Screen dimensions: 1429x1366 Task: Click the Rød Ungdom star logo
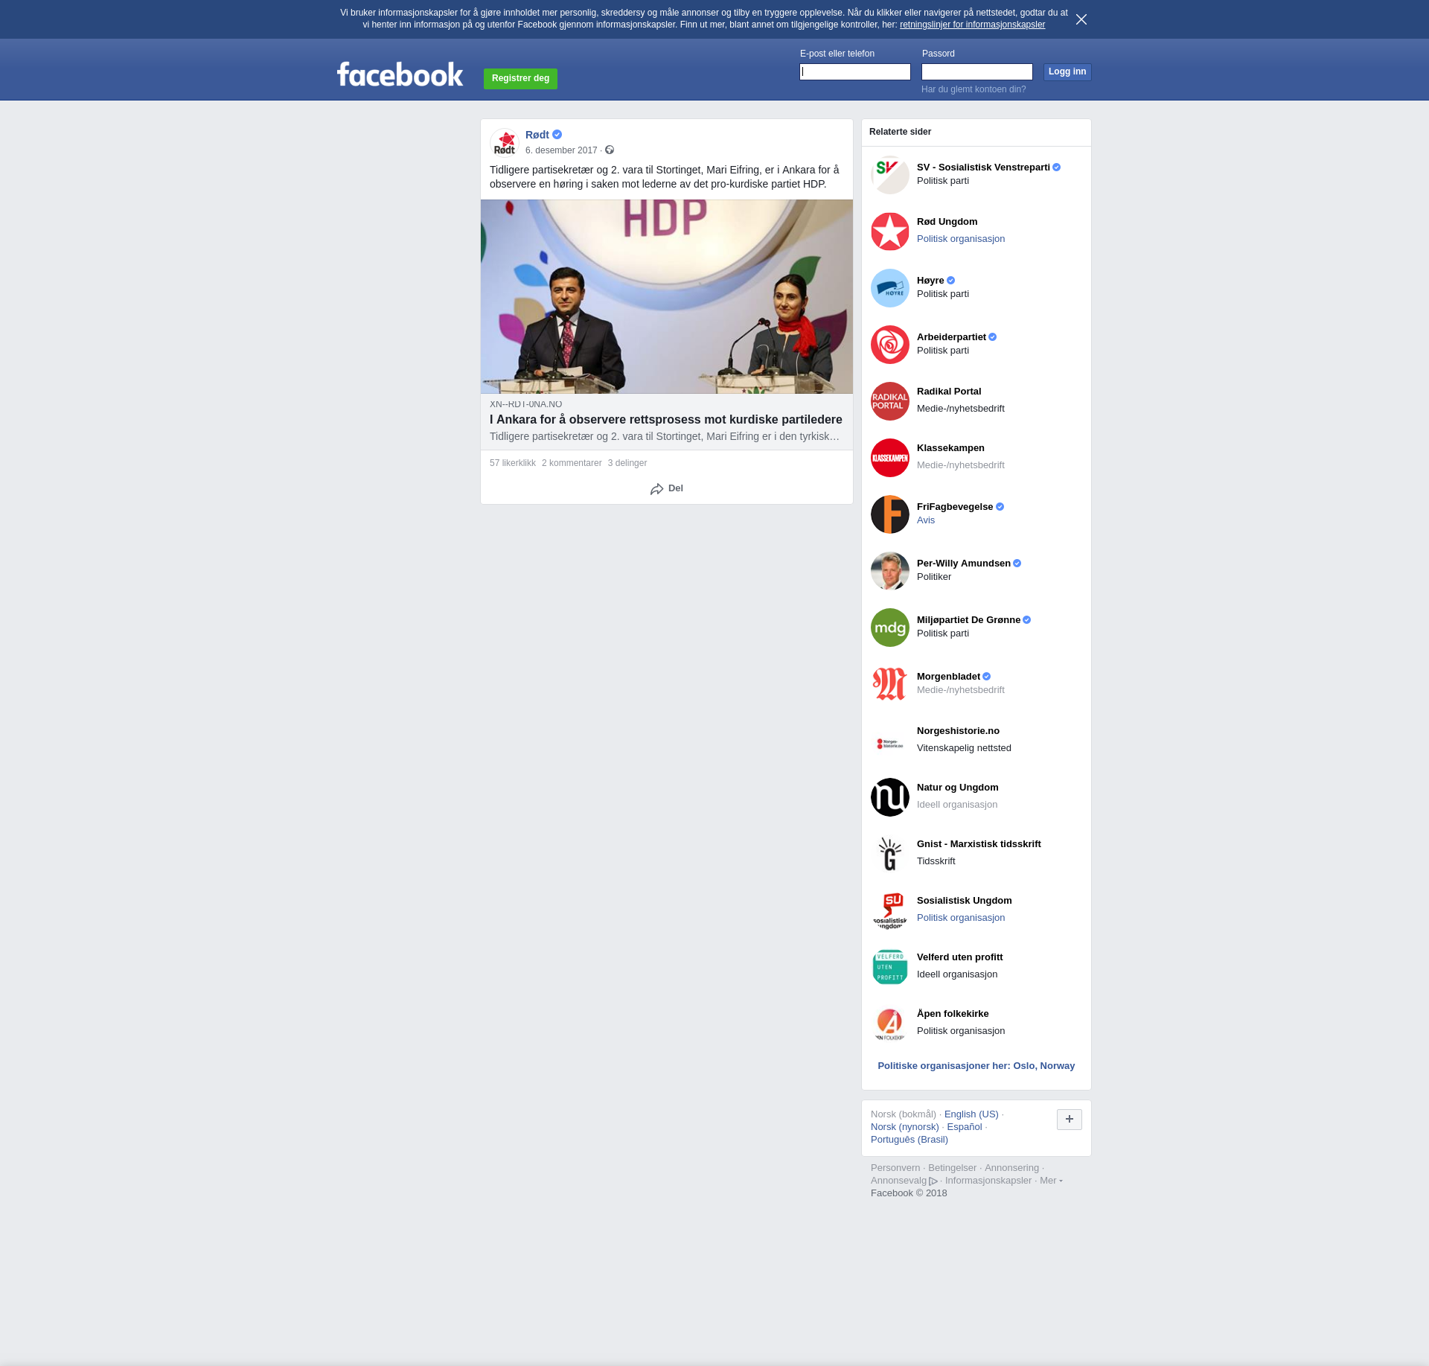890,232
